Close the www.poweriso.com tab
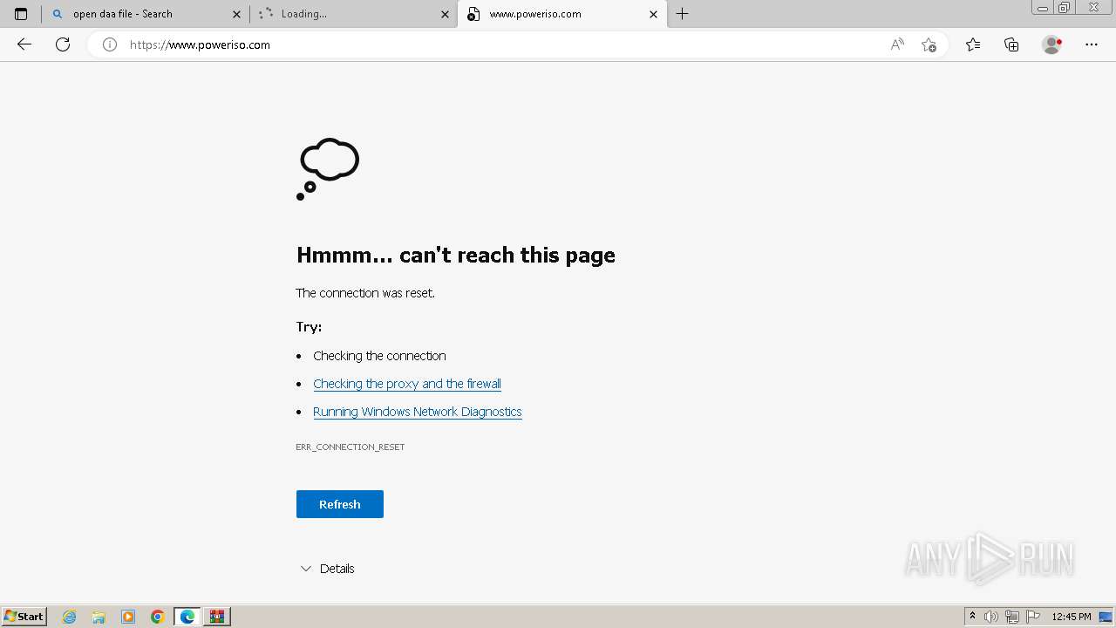 click(653, 14)
